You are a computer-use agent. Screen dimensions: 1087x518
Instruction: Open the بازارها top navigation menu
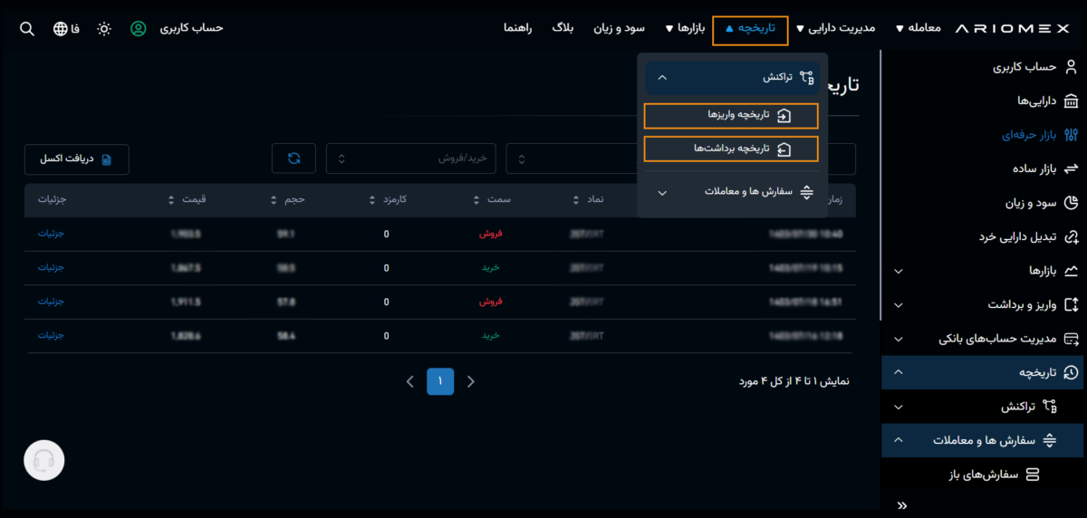(685, 29)
